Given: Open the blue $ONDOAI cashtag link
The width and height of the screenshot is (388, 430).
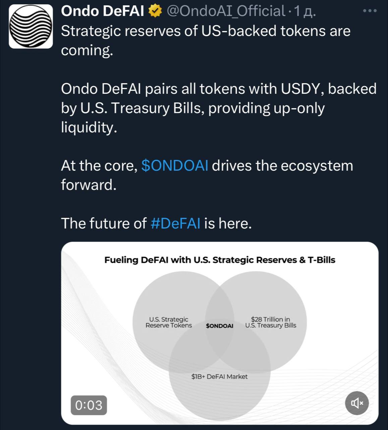Looking at the screenshot, I should point(174,166).
